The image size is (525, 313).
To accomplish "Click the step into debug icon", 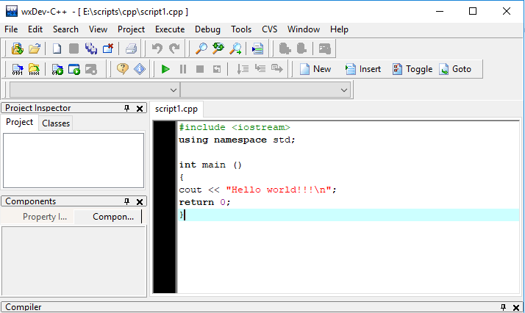I will 243,69.
